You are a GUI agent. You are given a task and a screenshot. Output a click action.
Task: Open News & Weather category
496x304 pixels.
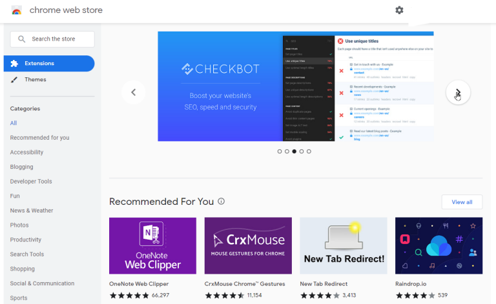[x=32, y=211]
